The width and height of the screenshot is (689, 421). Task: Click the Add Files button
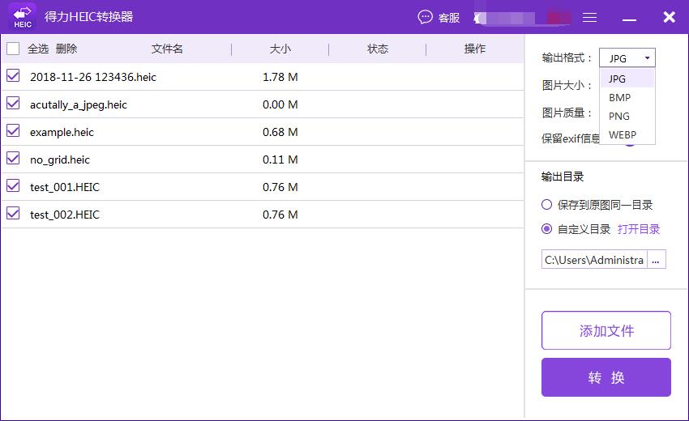point(606,330)
